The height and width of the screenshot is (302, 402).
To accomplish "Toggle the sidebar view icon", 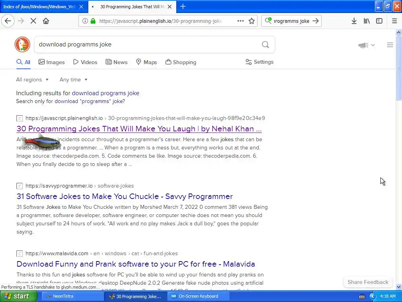I will [379, 21].
